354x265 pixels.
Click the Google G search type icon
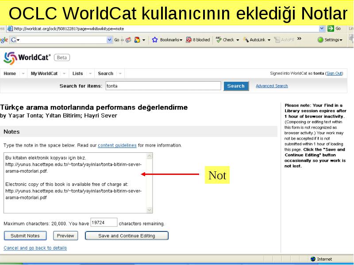pos(15,40)
